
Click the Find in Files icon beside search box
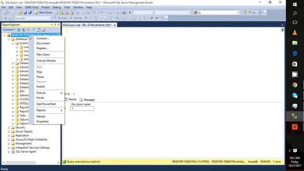click(195, 13)
